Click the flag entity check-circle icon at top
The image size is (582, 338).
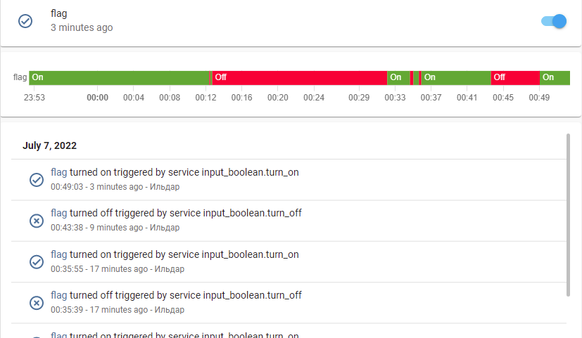pos(25,21)
